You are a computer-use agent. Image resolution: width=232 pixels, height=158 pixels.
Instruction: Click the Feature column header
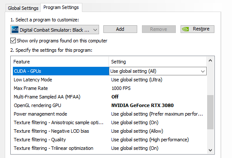[21, 62]
